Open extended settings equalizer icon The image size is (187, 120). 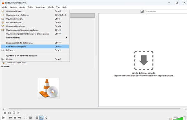(30, 118)
